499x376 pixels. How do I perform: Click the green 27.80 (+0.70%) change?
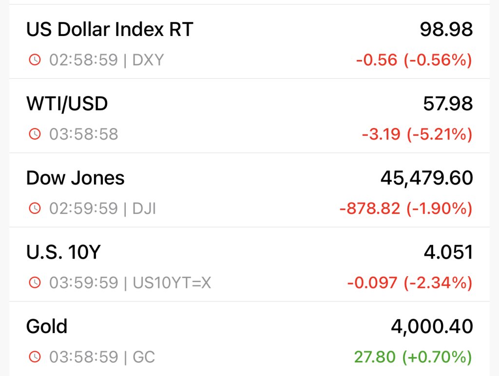pyautogui.click(x=413, y=357)
